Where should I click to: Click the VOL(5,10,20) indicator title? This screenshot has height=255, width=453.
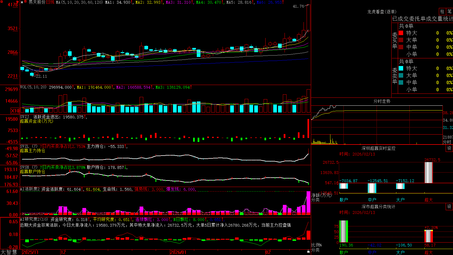pos(33,87)
